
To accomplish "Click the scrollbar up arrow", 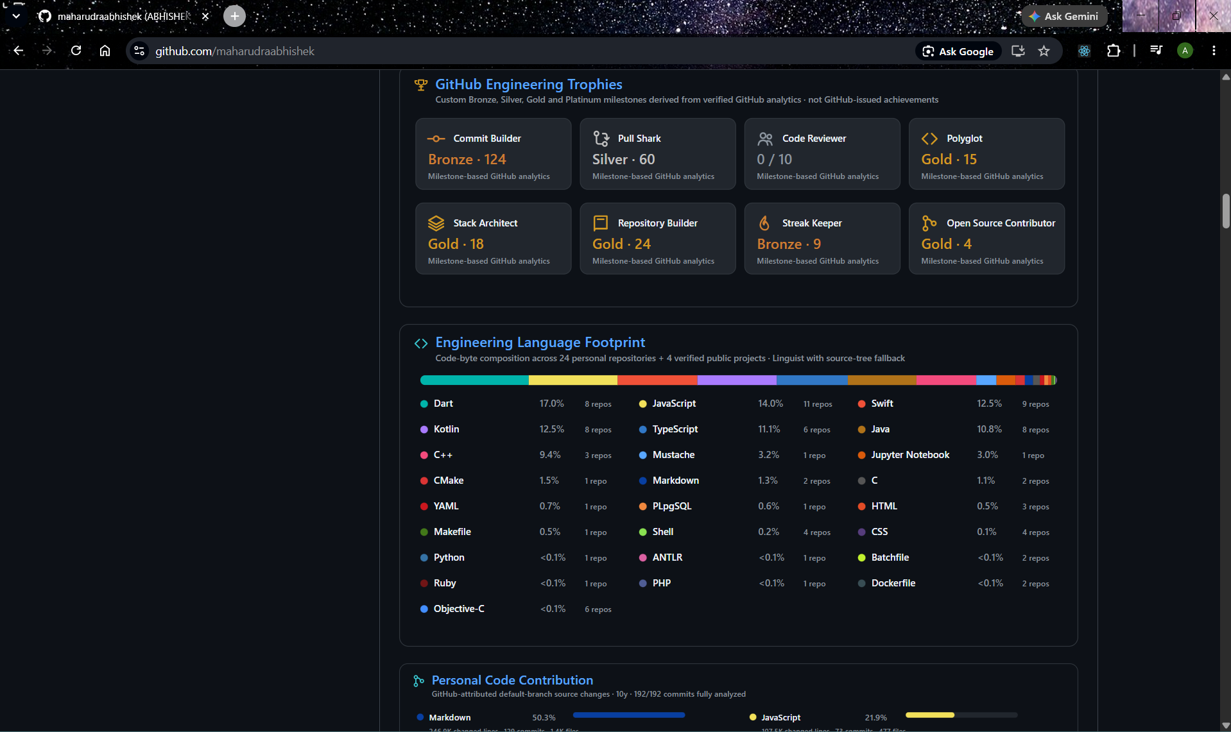I will click(1226, 76).
